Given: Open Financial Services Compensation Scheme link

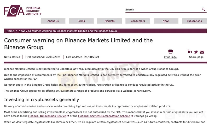Looking at the screenshot, I should coord(104,116).
